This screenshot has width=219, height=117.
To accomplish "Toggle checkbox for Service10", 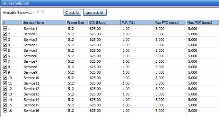I will (5, 77).
